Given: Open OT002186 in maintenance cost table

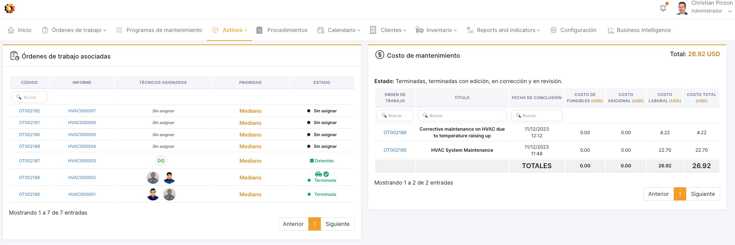Looking at the screenshot, I should coord(395,133).
